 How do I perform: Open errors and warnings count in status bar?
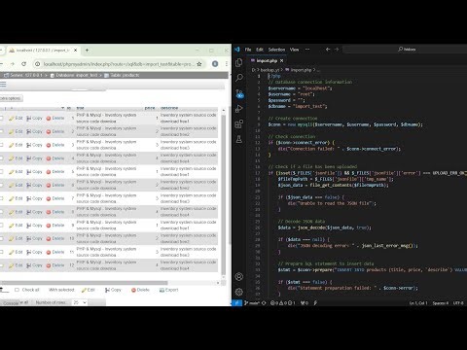click(283, 303)
